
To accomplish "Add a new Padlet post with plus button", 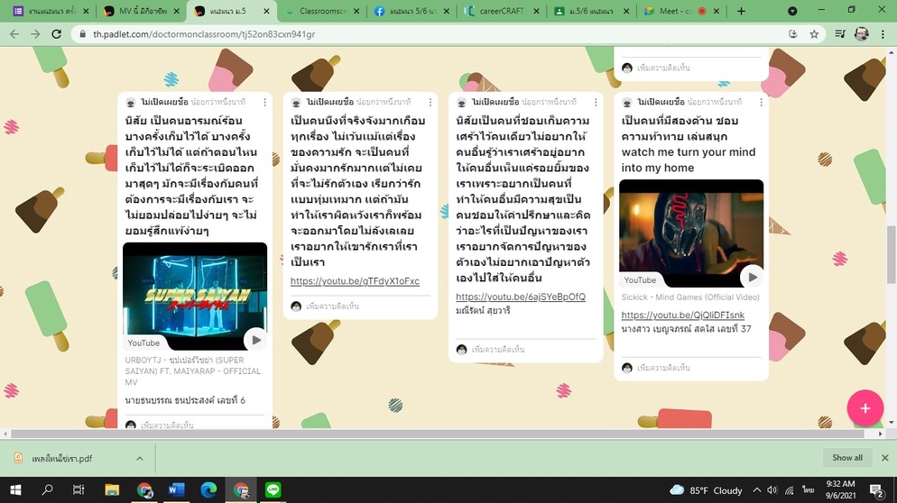I will pos(865,408).
